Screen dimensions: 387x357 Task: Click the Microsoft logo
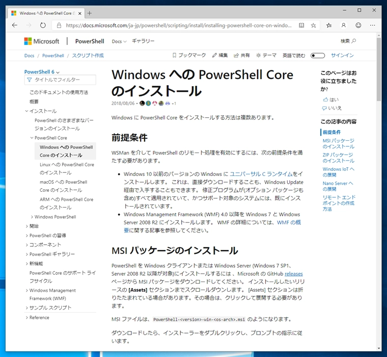coord(42,41)
